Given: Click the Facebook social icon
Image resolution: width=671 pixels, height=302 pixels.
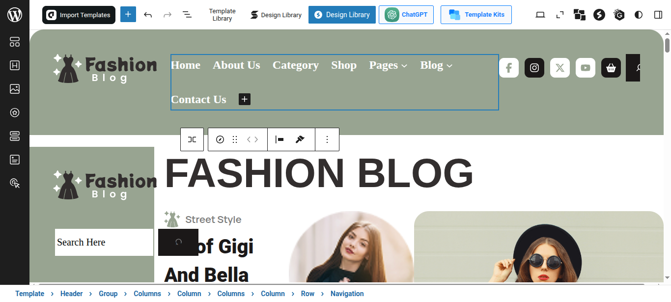Looking at the screenshot, I should pyautogui.click(x=509, y=68).
